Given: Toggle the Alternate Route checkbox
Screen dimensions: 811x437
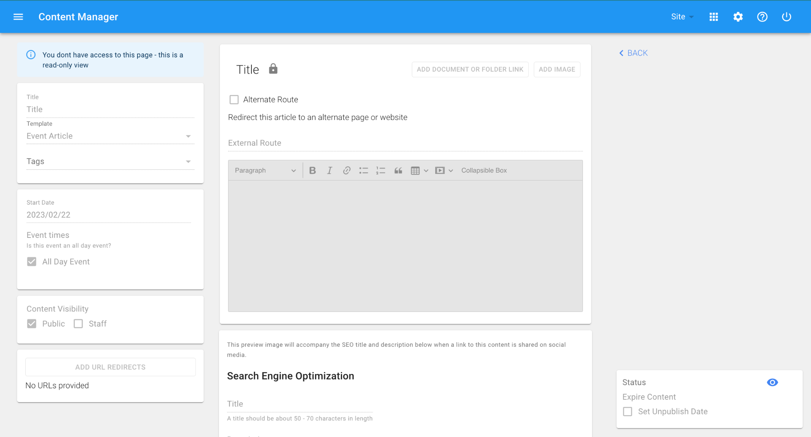Looking at the screenshot, I should tap(234, 100).
